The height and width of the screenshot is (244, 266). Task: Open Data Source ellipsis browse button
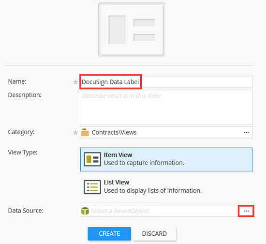click(246, 211)
